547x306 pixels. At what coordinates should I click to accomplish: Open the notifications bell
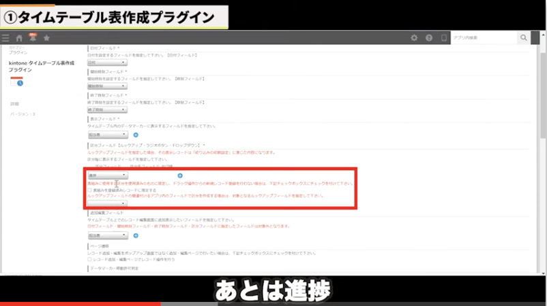[32, 37]
